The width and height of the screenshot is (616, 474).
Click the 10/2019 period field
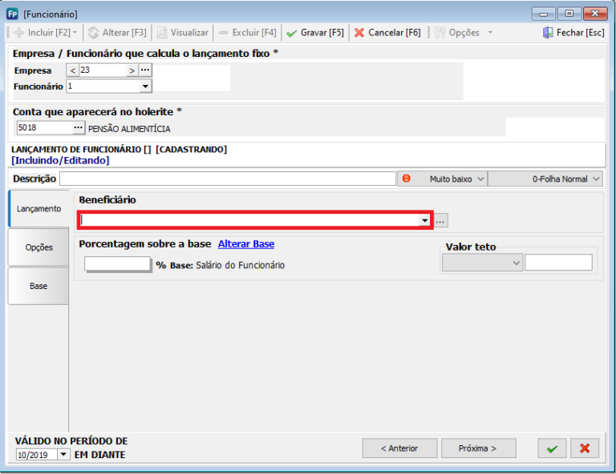click(37, 455)
